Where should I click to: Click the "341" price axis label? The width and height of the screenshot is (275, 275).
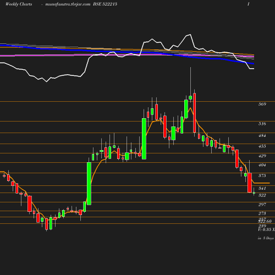pyautogui.click(x=262, y=188)
